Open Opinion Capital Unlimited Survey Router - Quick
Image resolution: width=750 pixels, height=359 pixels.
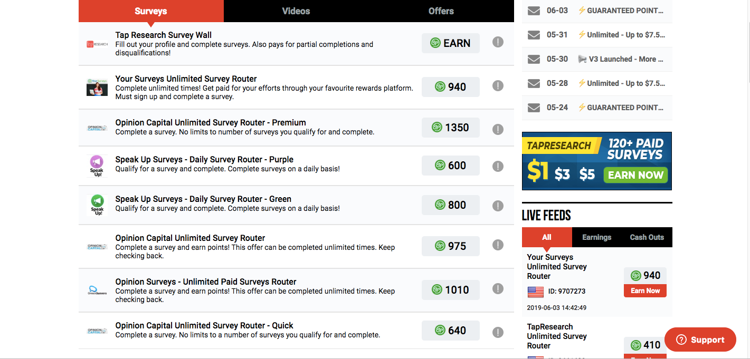click(204, 326)
